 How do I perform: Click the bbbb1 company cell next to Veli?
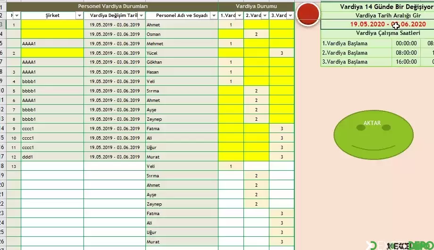point(52,82)
